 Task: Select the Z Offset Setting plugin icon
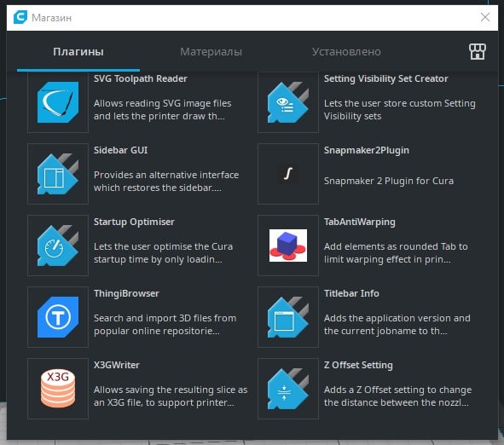(x=288, y=389)
